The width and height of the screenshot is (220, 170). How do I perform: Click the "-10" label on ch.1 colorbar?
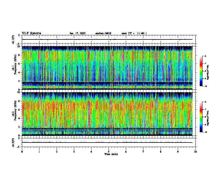205,86
